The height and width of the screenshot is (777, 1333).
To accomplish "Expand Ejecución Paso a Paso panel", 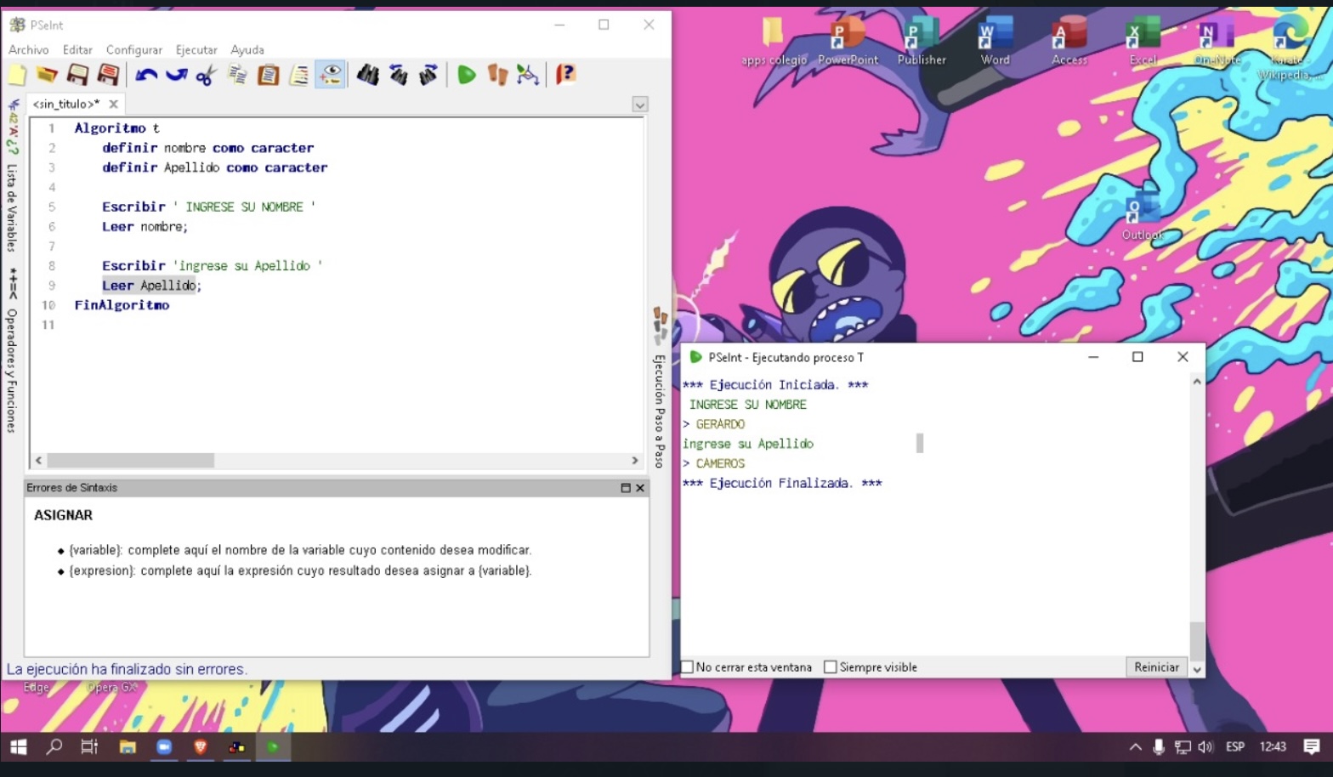I will click(659, 411).
